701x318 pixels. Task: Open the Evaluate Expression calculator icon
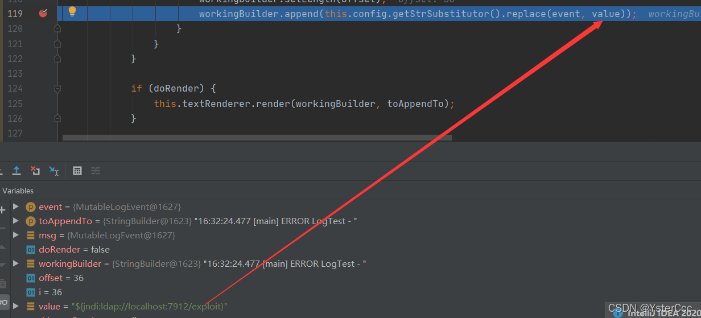tap(77, 170)
